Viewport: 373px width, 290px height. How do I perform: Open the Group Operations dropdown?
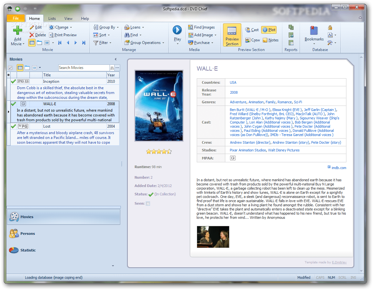(x=145, y=43)
